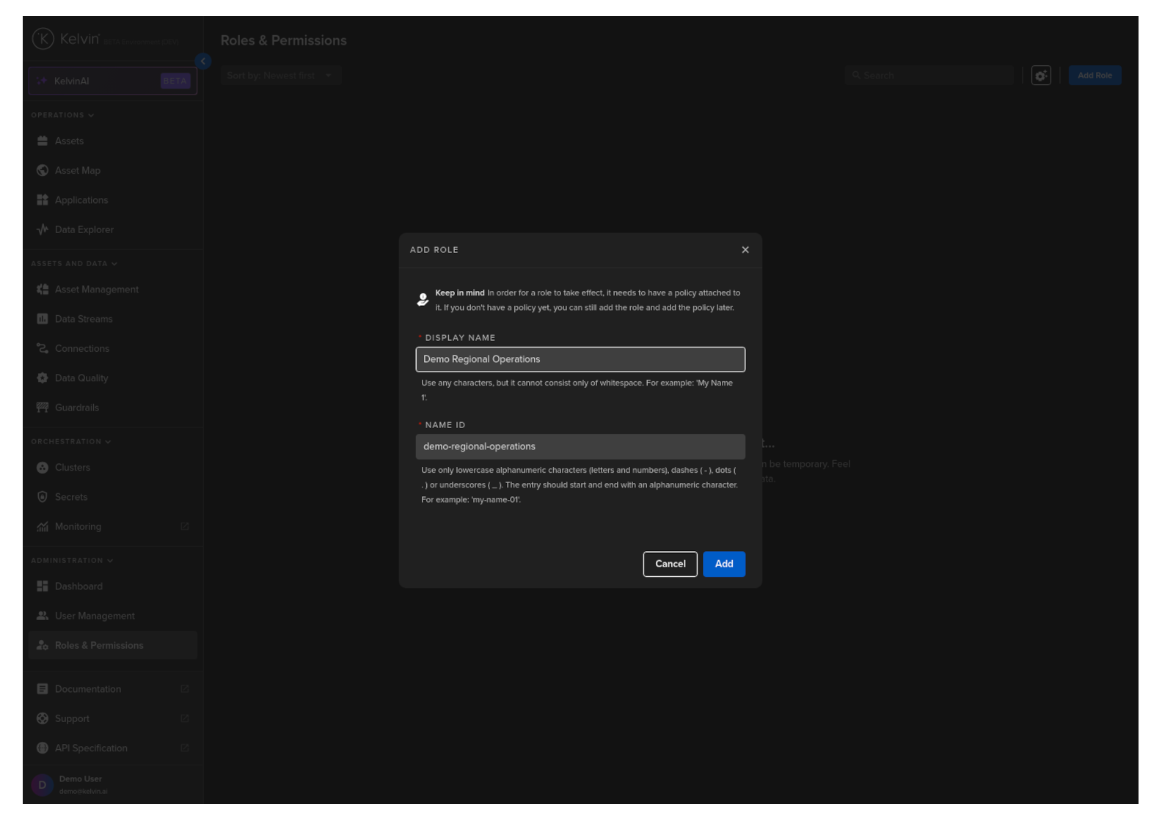Close the Add Role dialog with X
The image size is (1162, 821).
pos(745,250)
